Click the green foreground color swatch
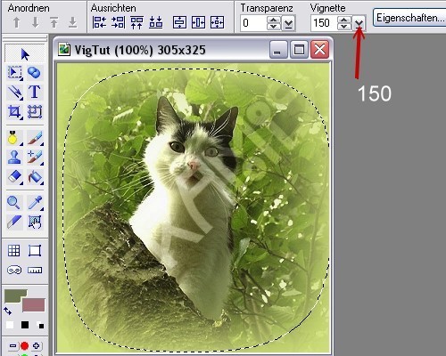The width and height of the screenshot is (446, 356). coord(14,295)
